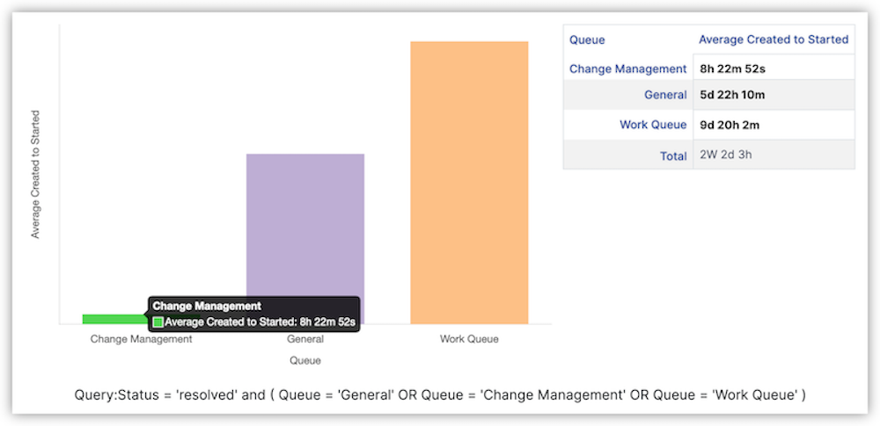The height and width of the screenshot is (426, 880).
Task: Open the Queue column header link
Action: (587, 40)
